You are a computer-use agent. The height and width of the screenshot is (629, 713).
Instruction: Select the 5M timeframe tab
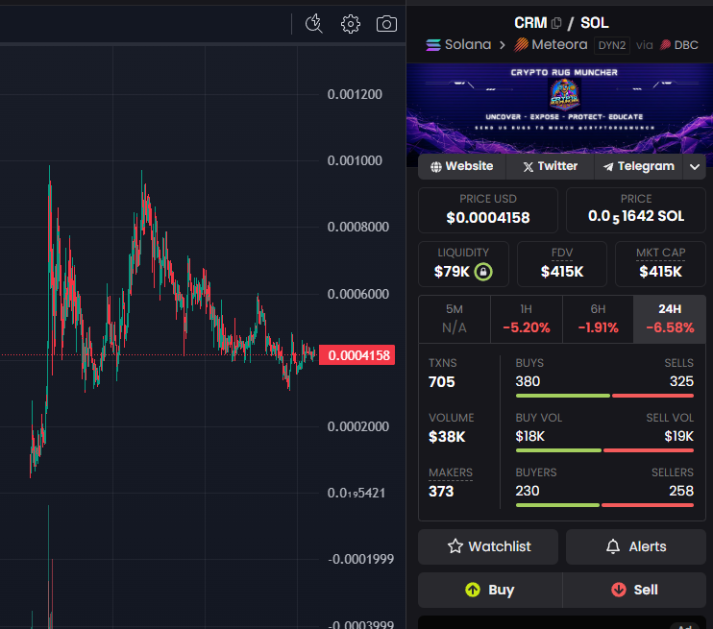click(x=455, y=319)
